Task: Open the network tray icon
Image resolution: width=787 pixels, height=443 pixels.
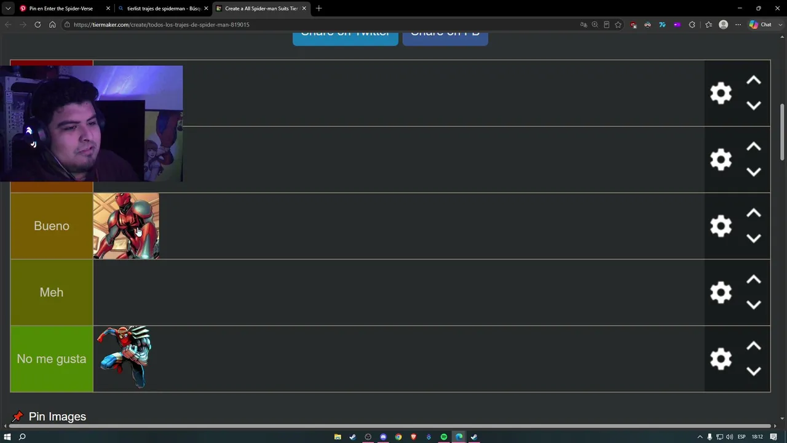Action: [719, 437]
